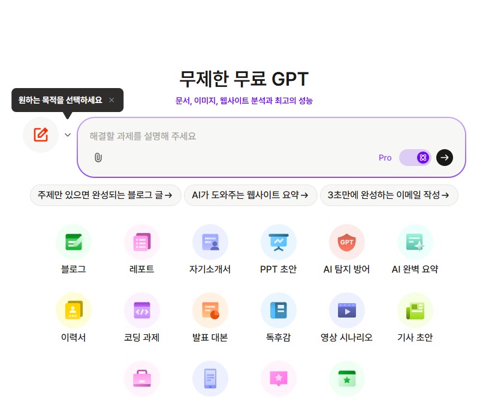Click the purple subtitle 문서, 이미지, 웹사이트 분석과 최고의 성능

pos(244,101)
